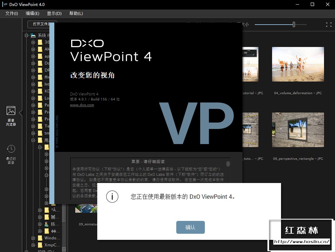The height and width of the screenshot is (252, 335).
Task: Open the www.dxo.com link
Action: point(82,105)
